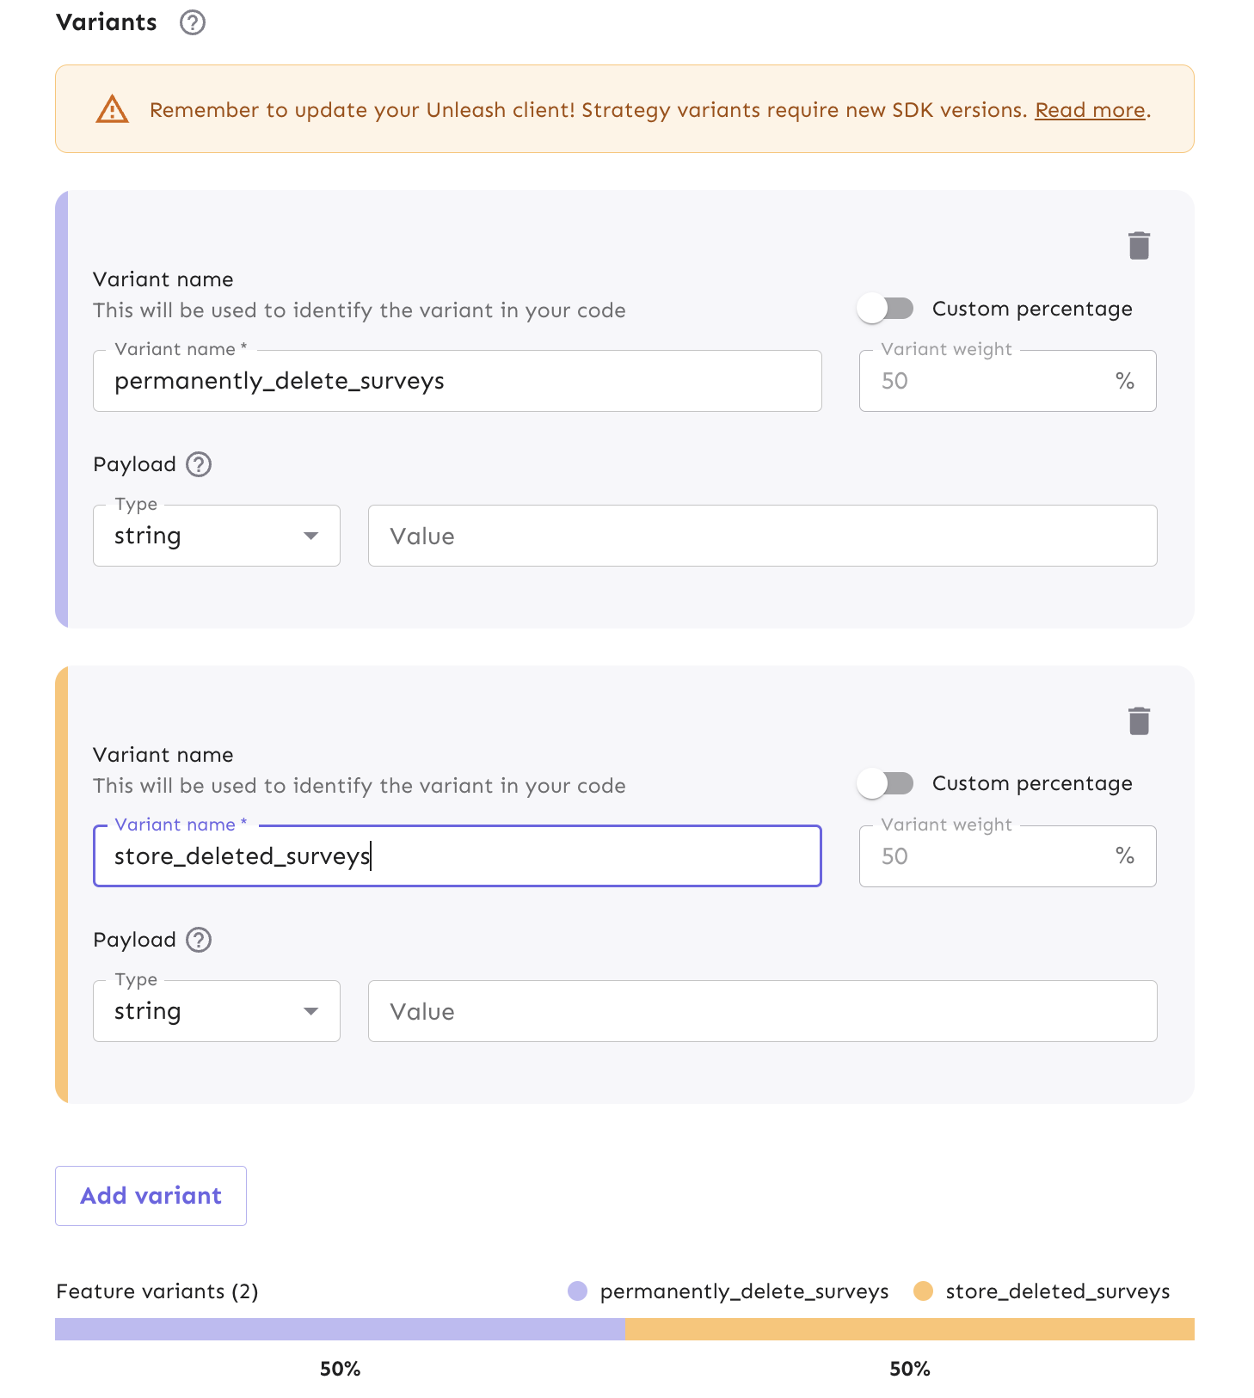Image resolution: width=1254 pixels, height=1398 pixels.
Task: Click the permanently_delete_surveys variant name field
Action: click(x=457, y=381)
